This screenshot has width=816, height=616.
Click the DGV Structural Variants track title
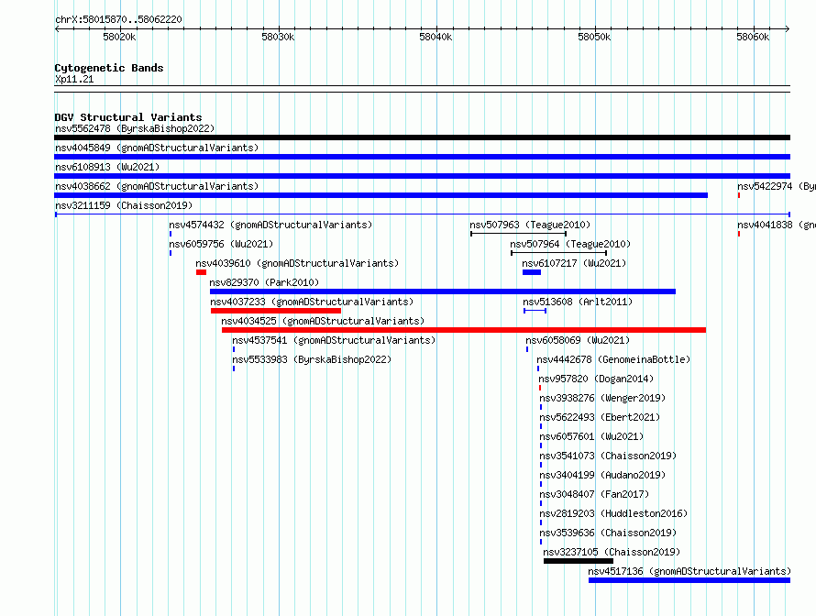coord(128,117)
